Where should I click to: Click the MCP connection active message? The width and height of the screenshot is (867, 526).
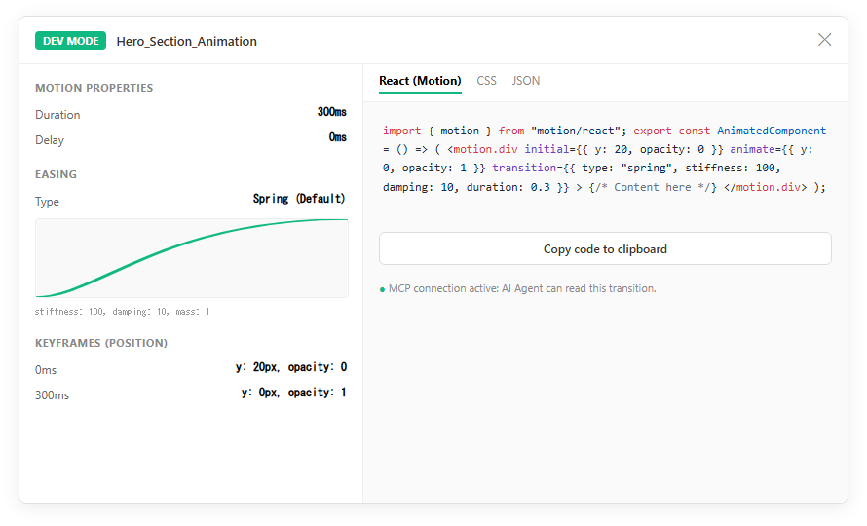pyautogui.click(x=522, y=288)
